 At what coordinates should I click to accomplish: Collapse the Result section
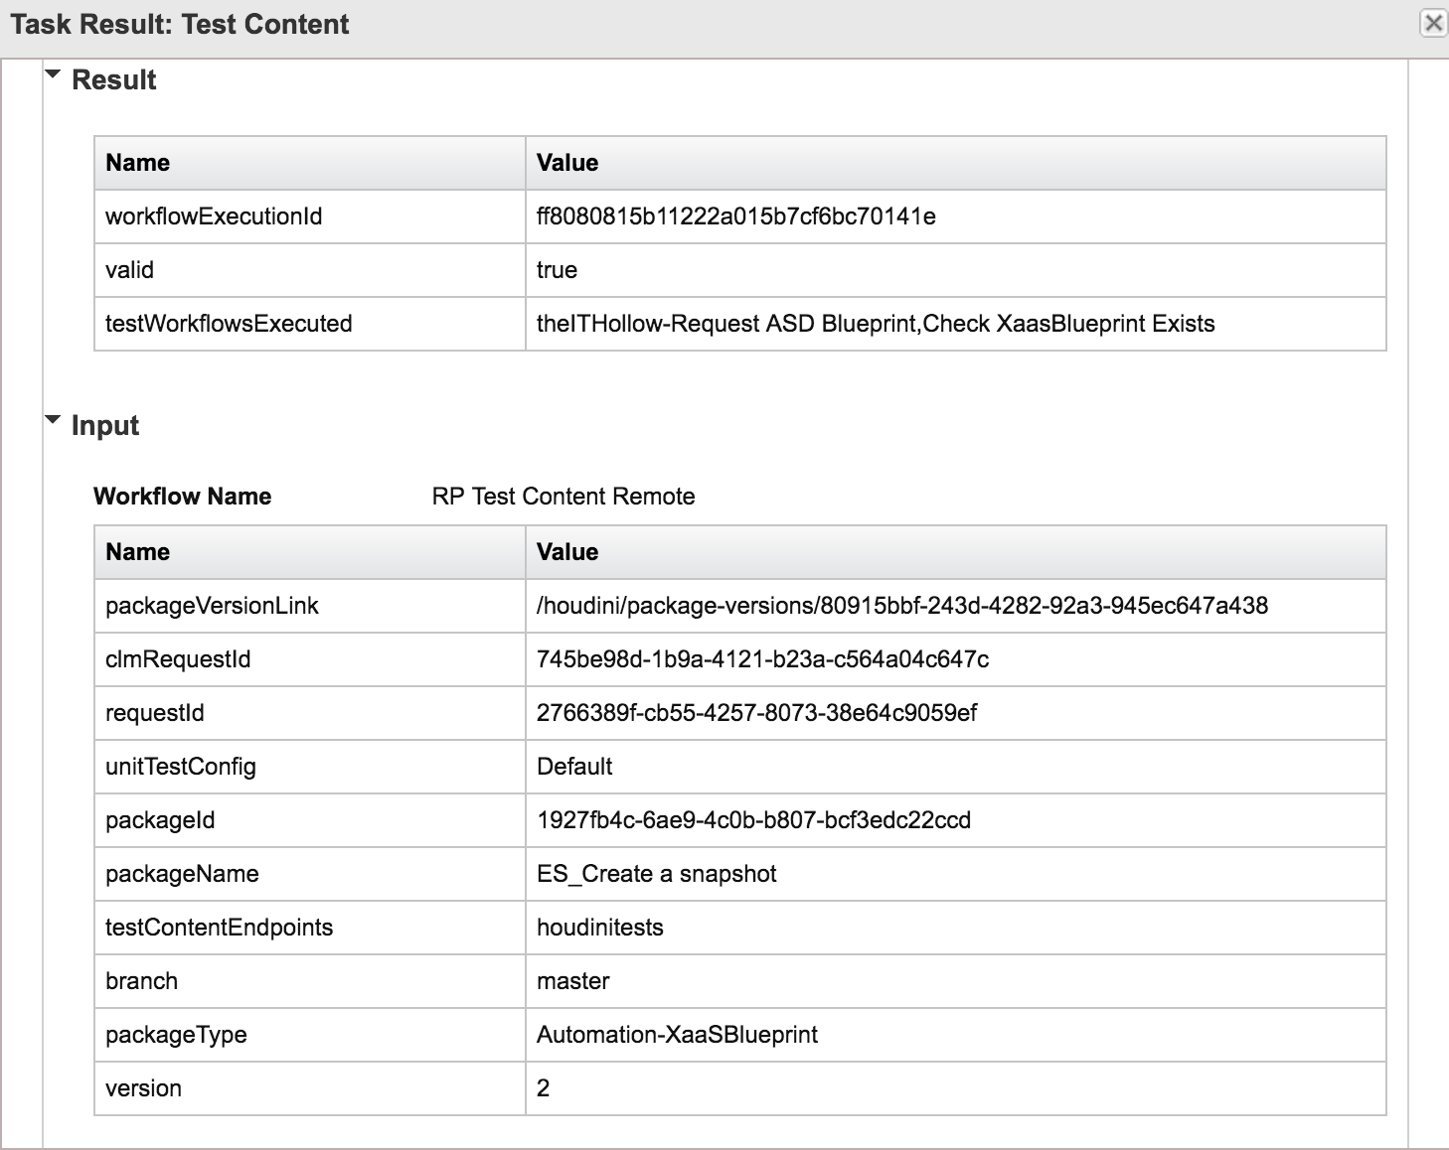(54, 75)
